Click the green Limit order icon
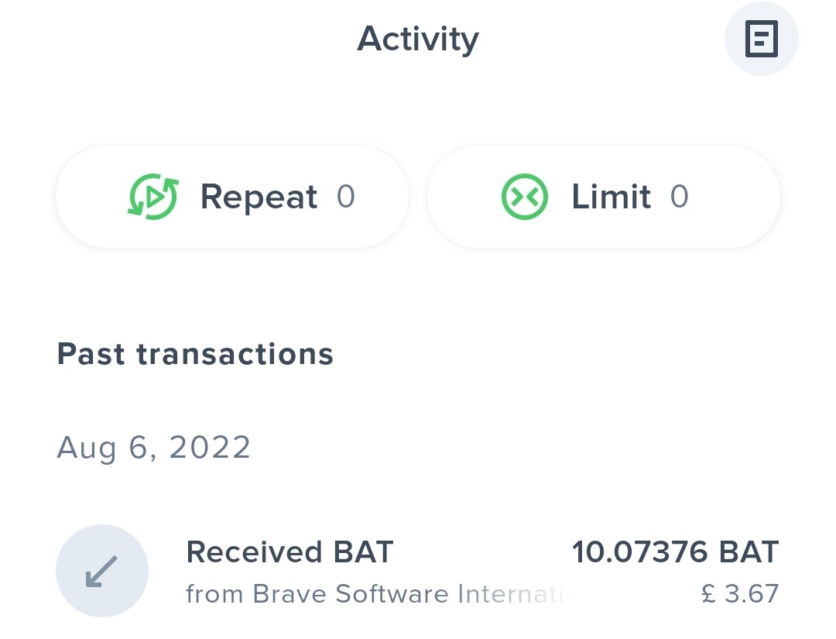 524,197
